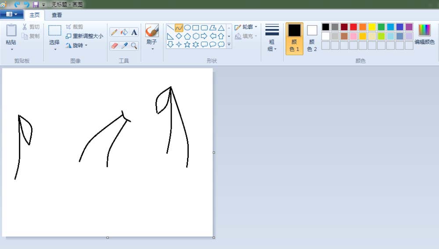This screenshot has height=249, width=439.
Task: Choose the Right arrow shape
Action: (x=205, y=36)
